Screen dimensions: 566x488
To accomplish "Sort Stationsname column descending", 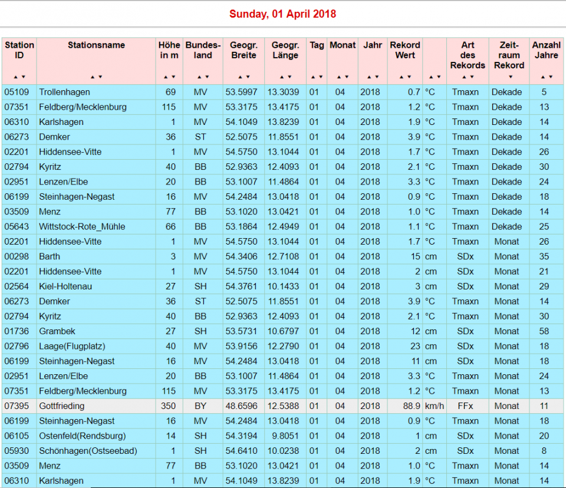I will (100, 77).
